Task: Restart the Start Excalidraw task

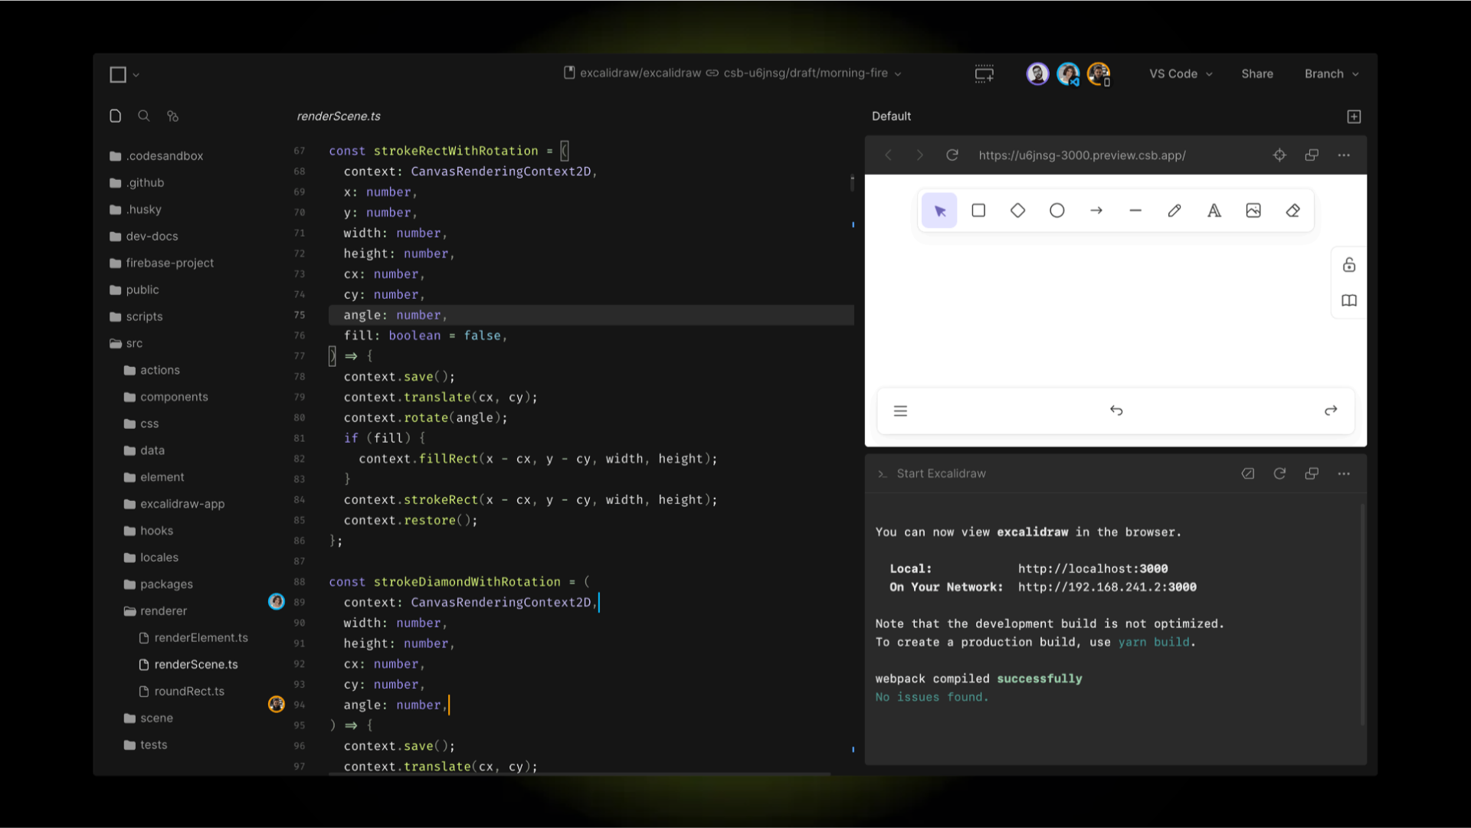Action: [1279, 473]
